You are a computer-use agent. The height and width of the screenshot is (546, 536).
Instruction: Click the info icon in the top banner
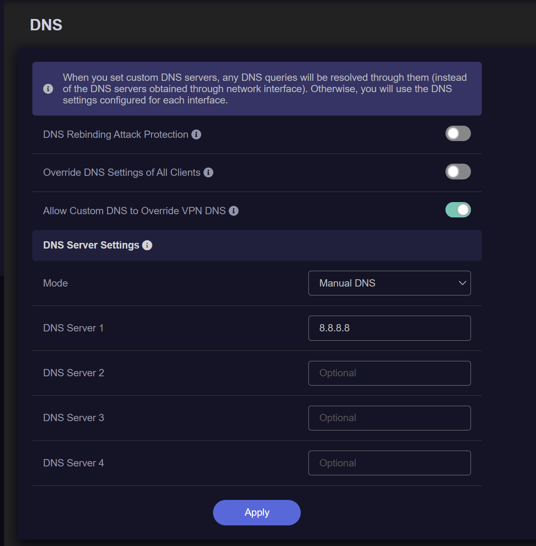pos(48,89)
